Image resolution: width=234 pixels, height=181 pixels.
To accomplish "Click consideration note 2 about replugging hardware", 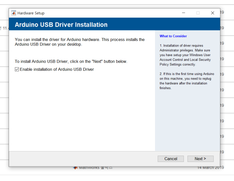I will pos(187,81).
